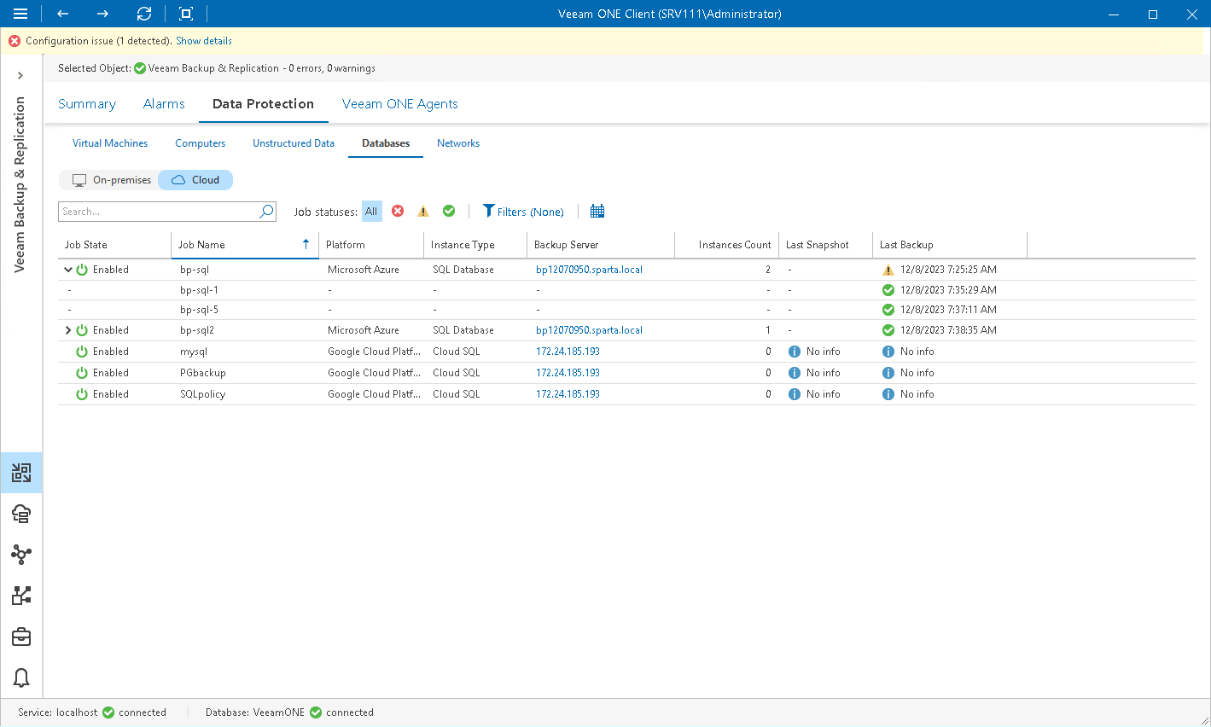Screen dimensions: 1211x727
Task: Refresh the current view
Action: point(143,14)
